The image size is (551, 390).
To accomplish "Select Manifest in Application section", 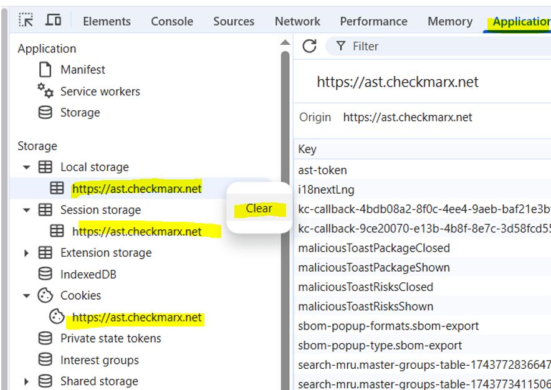I will click(x=82, y=70).
